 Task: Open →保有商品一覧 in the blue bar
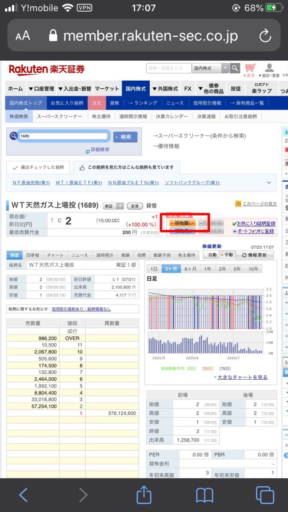tap(247, 103)
